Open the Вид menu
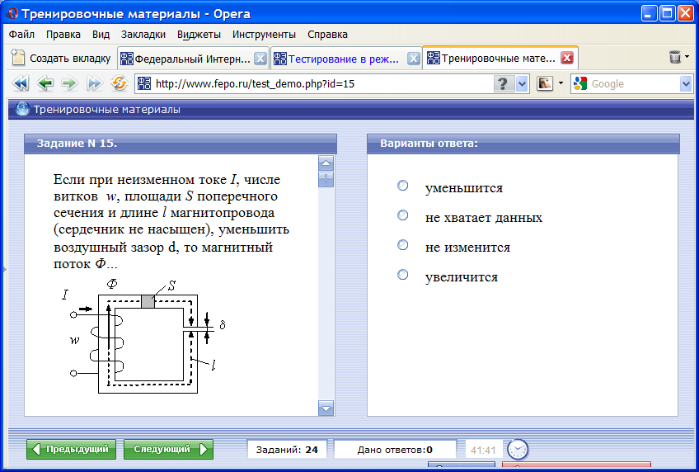 pyautogui.click(x=101, y=35)
